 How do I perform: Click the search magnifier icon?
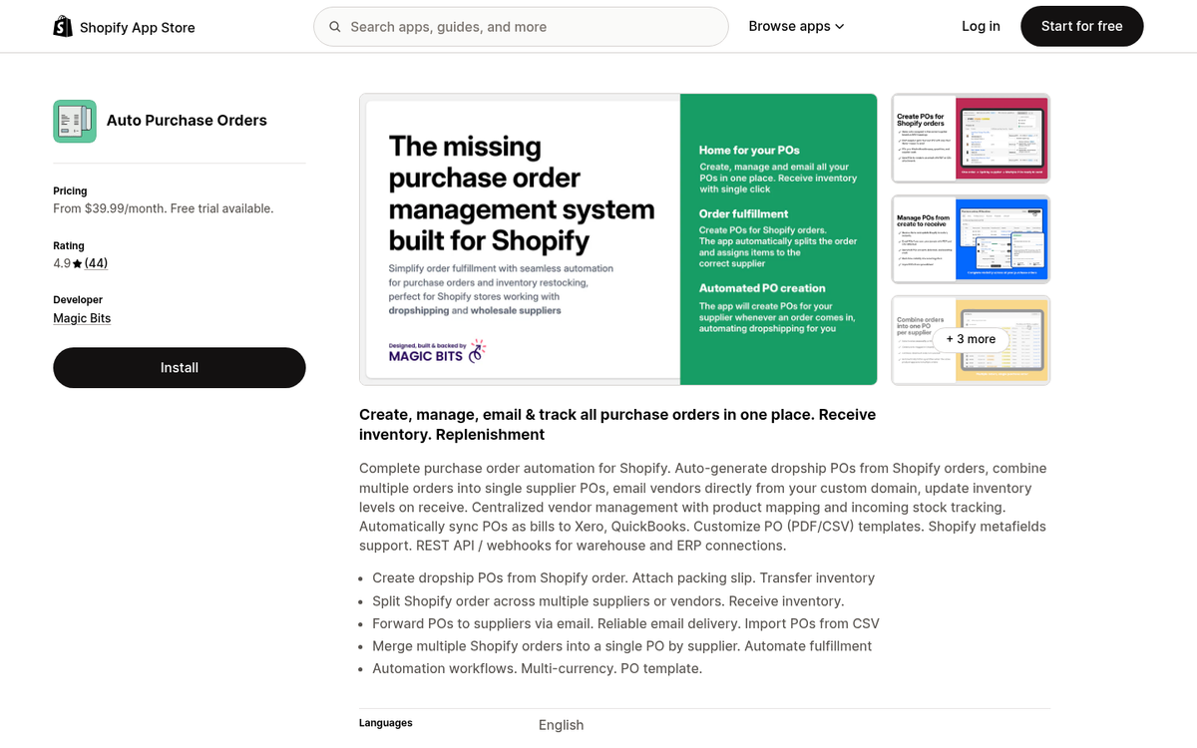tap(335, 27)
